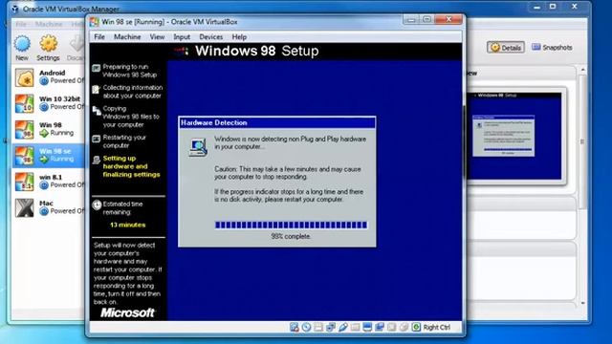This screenshot has height=344, width=612.
Task: Click '93% complete' text in the dialog
Action: 291,236
